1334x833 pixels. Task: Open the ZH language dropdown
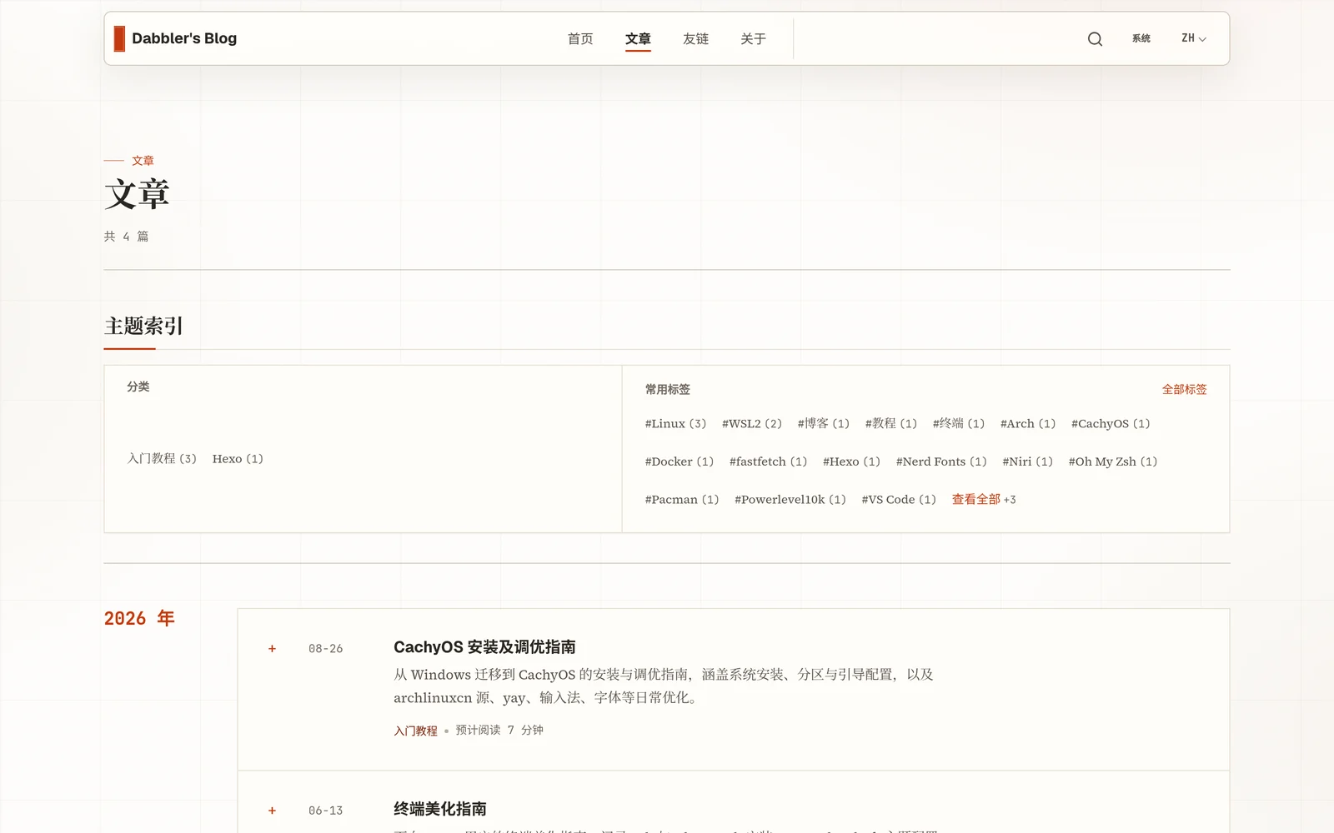tap(1194, 38)
